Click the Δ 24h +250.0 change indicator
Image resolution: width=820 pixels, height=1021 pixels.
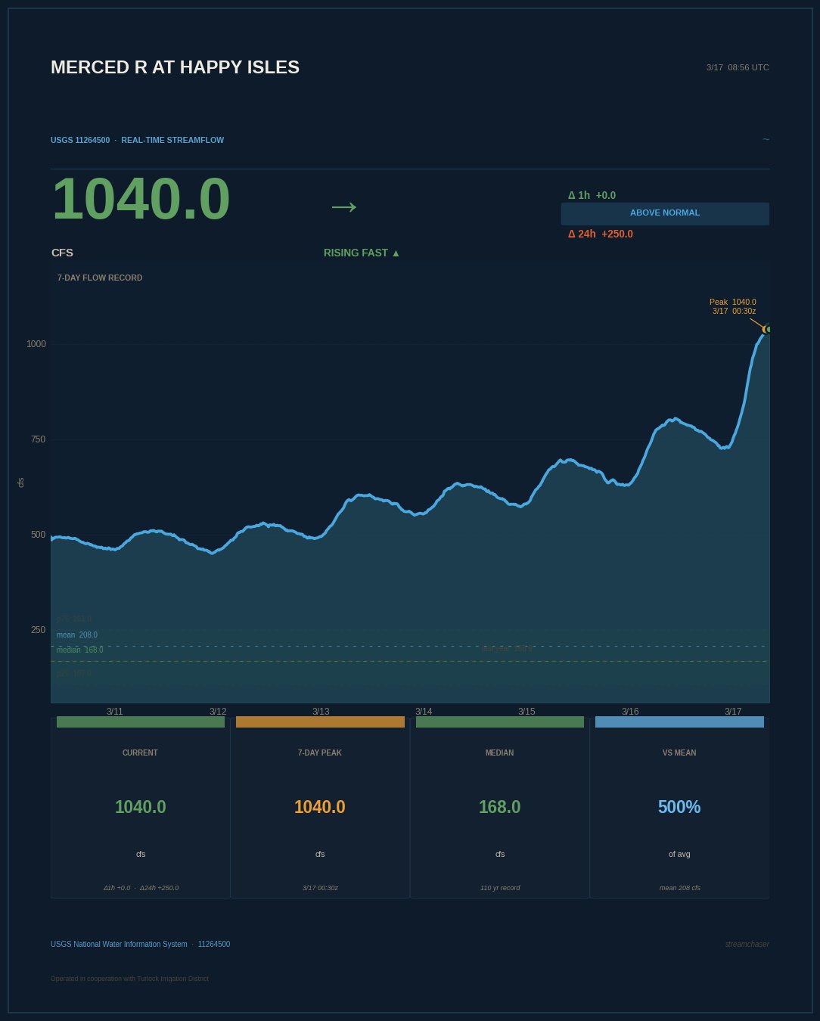601,234
